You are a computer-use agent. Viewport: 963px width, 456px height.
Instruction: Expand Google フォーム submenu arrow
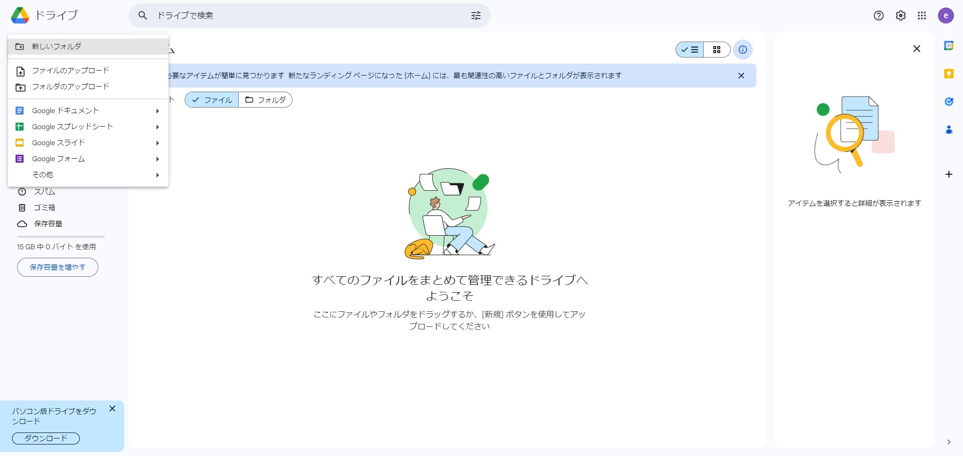coord(157,159)
